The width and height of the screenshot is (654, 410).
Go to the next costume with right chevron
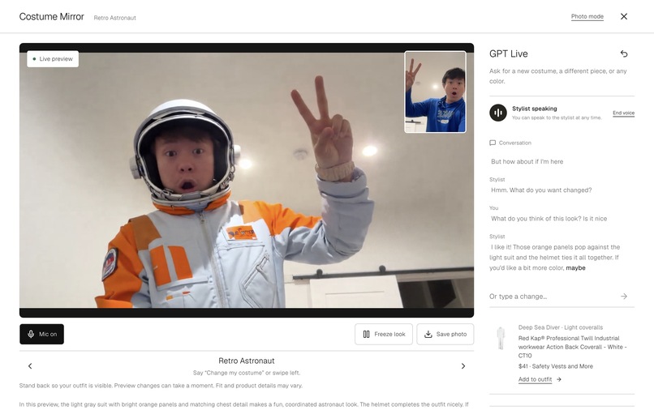tap(463, 365)
